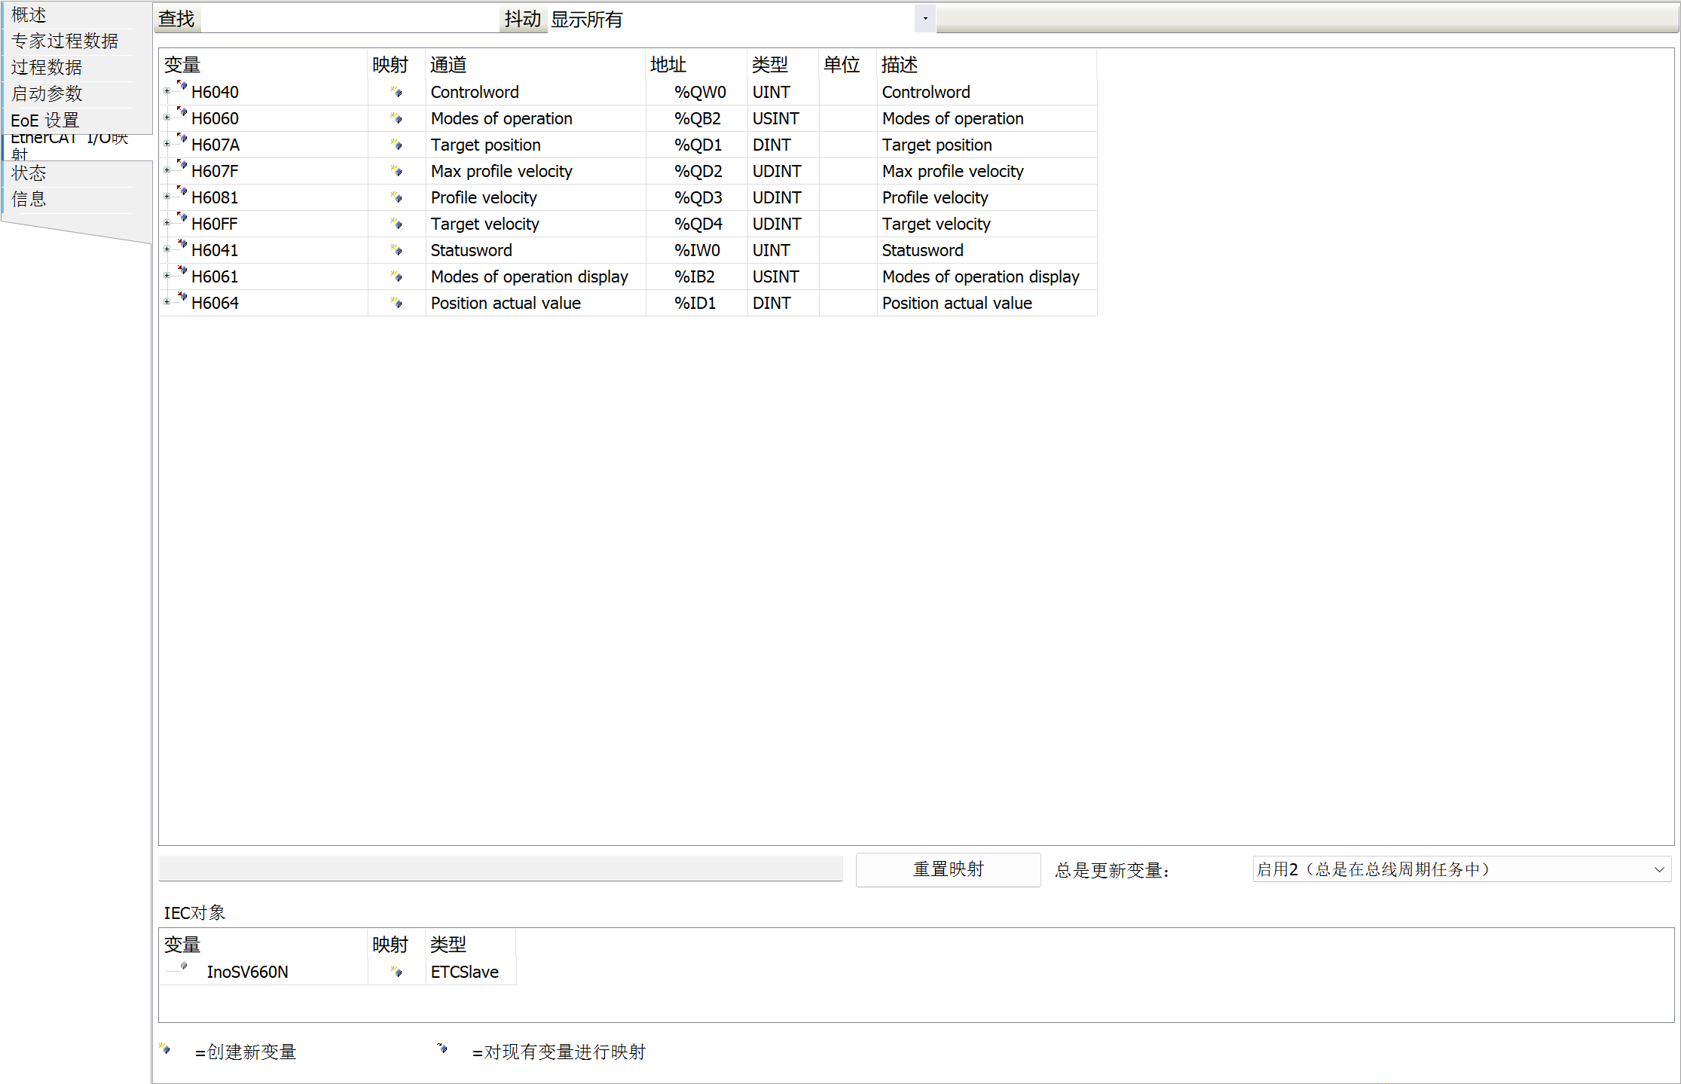Click the mapping icon in the H607A row
The height and width of the screenshot is (1084, 1681).
tap(396, 145)
